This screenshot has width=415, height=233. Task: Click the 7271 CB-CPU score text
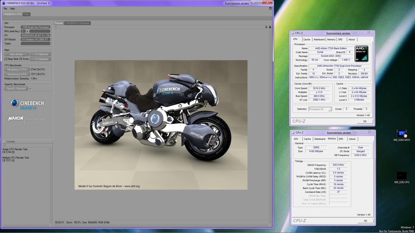coord(38,74)
